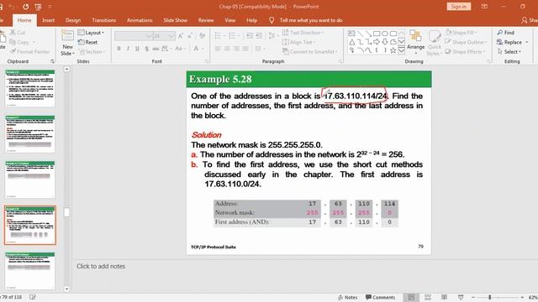The height and width of the screenshot is (302, 538).
Task: Click the Start From Beginning presentation icon
Action: pos(39,7)
